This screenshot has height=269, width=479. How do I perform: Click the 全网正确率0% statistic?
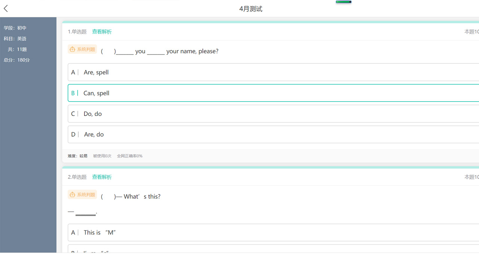[x=129, y=156]
